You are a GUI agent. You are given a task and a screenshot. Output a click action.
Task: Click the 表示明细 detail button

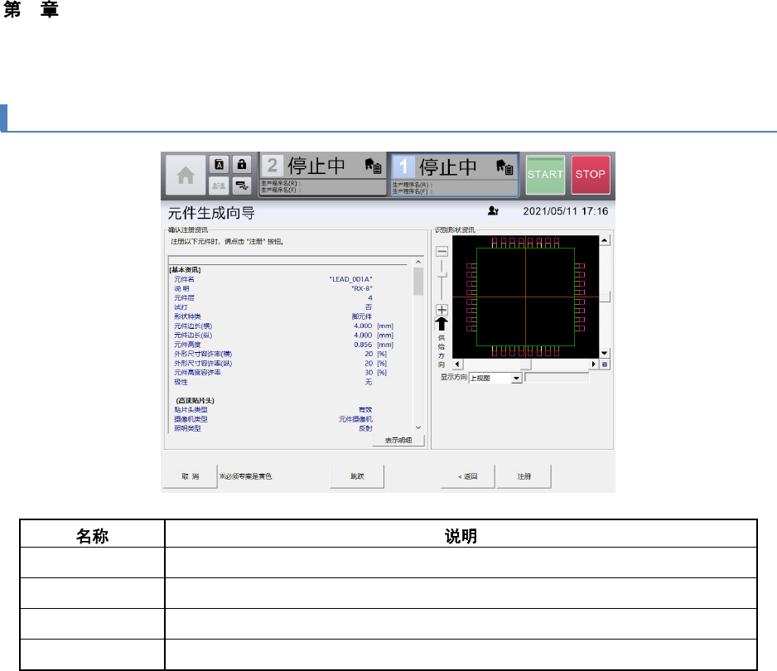pos(398,441)
